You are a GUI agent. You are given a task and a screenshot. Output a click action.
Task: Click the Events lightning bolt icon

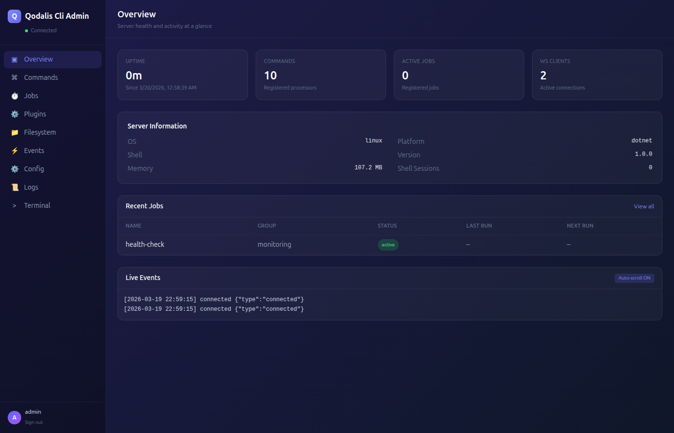(x=14, y=151)
